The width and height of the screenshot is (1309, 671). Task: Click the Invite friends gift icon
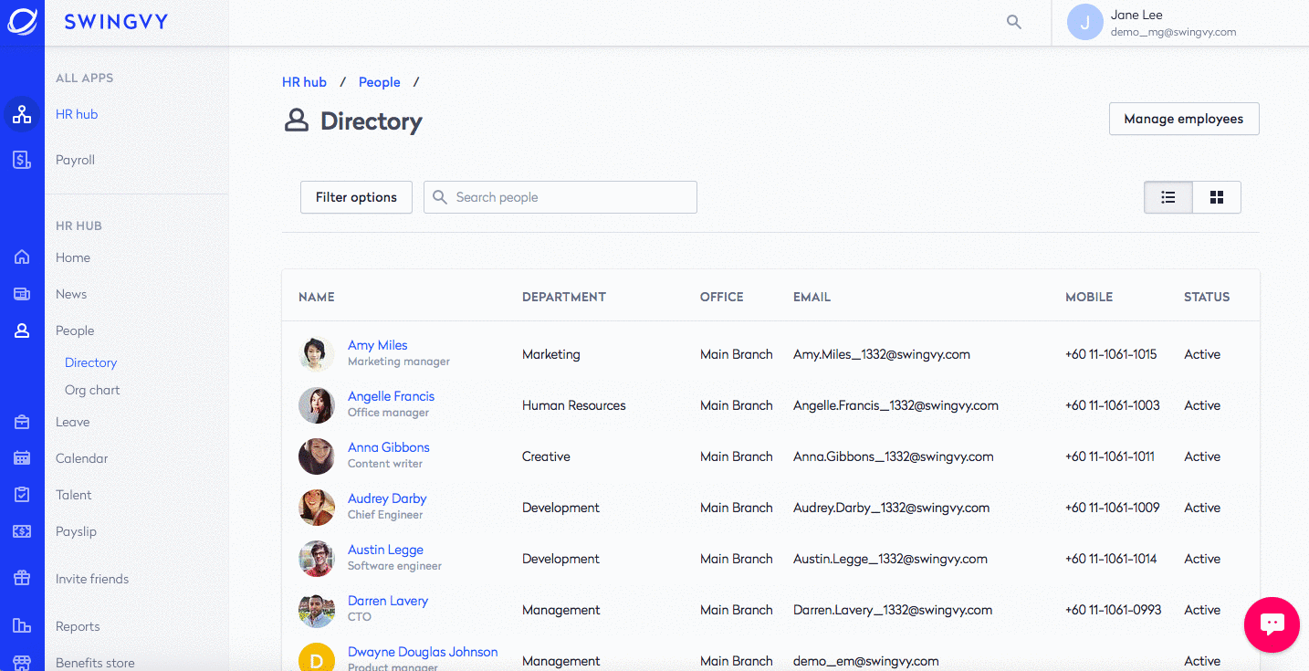pos(22,579)
